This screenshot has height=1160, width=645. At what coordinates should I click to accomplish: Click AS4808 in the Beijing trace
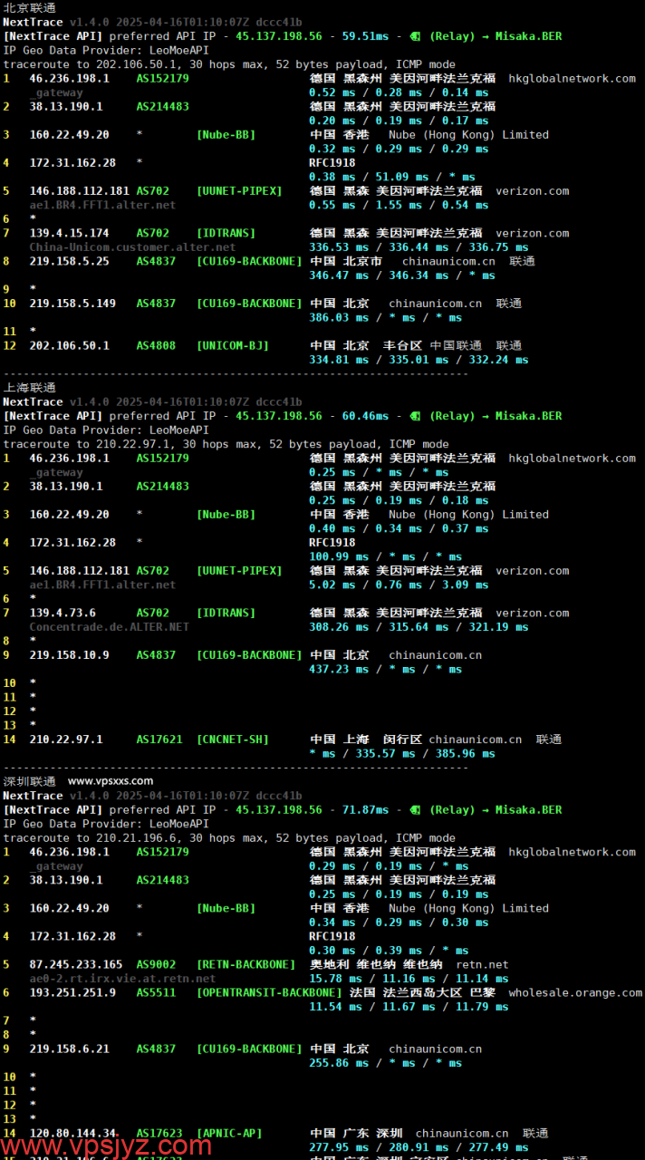[156, 345]
